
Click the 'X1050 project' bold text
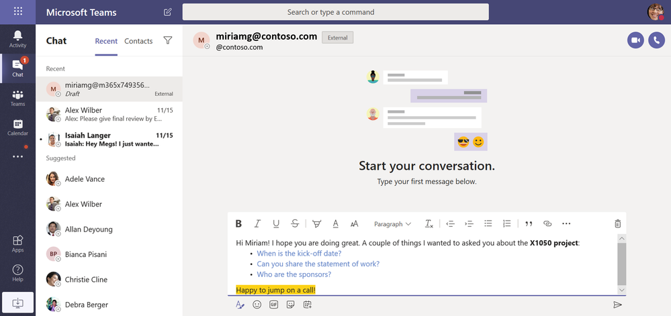pos(554,243)
